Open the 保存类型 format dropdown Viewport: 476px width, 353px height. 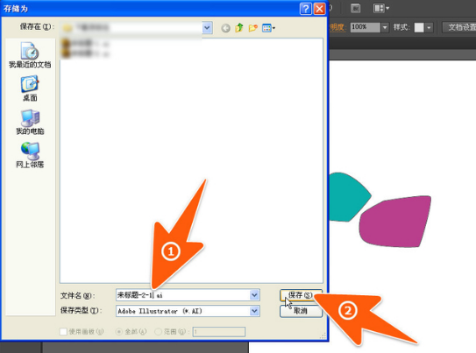pyautogui.click(x=254, y=311)
